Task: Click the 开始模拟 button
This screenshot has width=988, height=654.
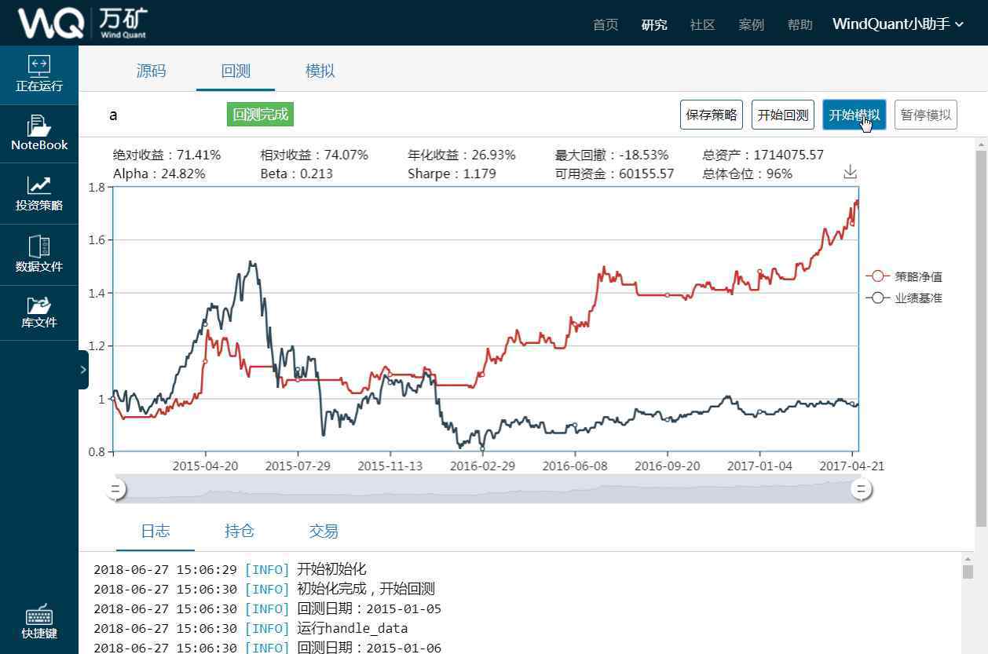Action: click(x=854, y=115)
